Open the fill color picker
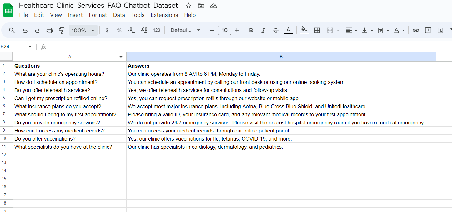452x212 pixels. pyautogui.click(x=304, y=30)
